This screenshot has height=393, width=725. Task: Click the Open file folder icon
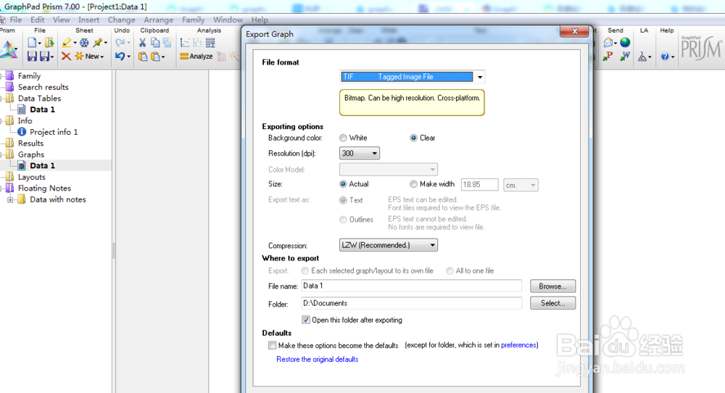pos(49,43)
